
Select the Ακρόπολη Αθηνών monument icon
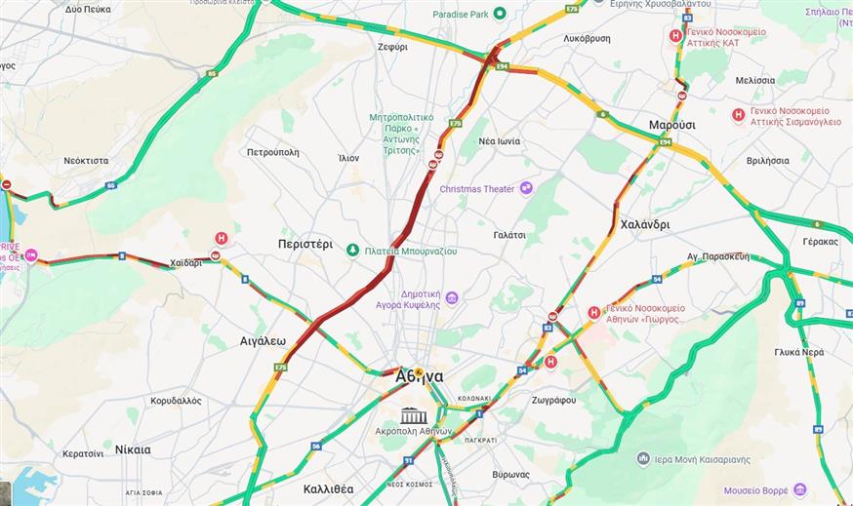414,415
